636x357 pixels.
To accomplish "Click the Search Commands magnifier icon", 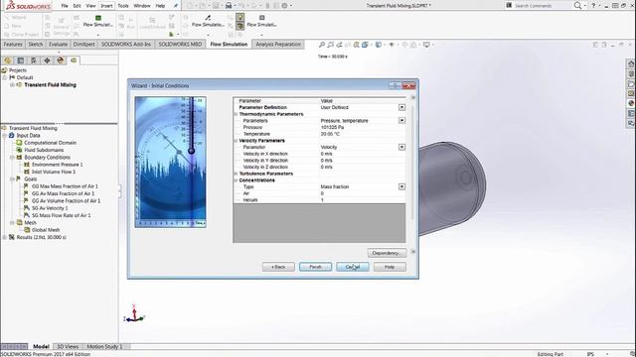I will pyautogui.click(x=577, y=6).
